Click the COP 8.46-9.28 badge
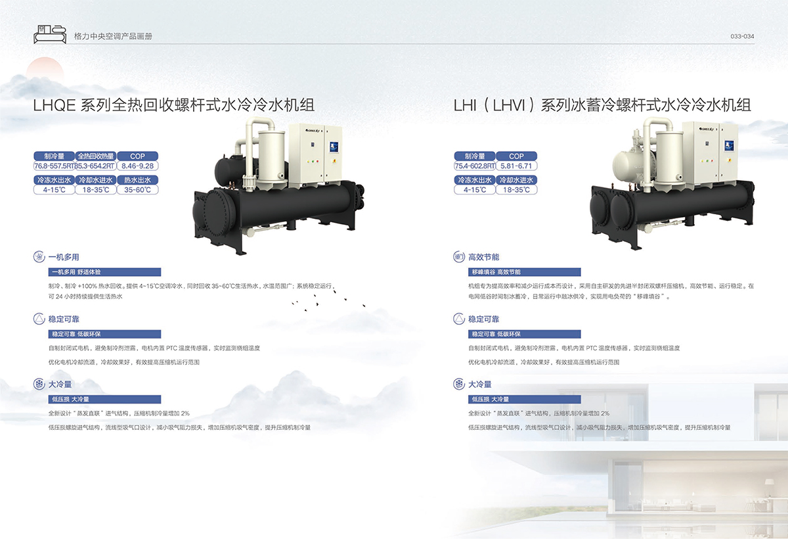 point(137,161)
